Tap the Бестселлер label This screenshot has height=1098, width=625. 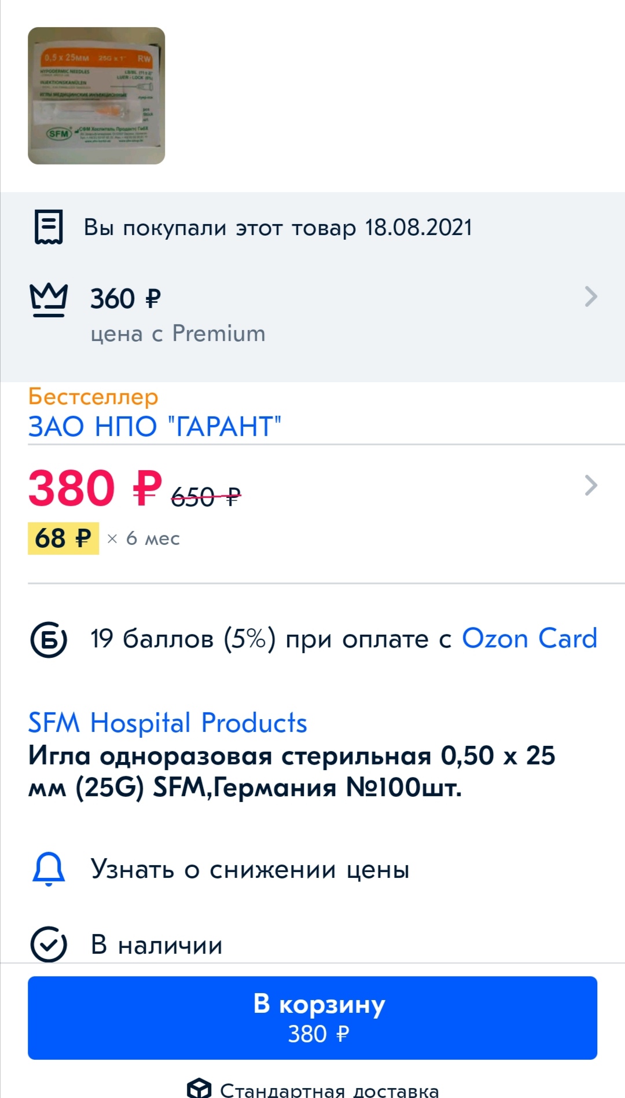(93, 397)
